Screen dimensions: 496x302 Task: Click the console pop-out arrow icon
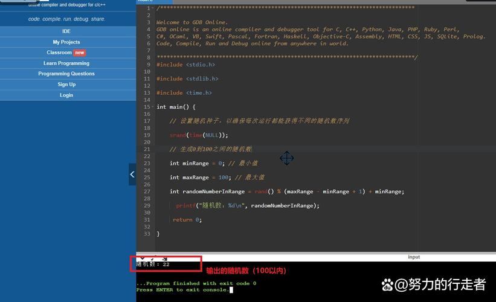pos(164,259)
